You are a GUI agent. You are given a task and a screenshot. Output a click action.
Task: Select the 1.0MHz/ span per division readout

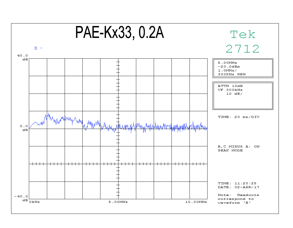[x=227, y=71]
